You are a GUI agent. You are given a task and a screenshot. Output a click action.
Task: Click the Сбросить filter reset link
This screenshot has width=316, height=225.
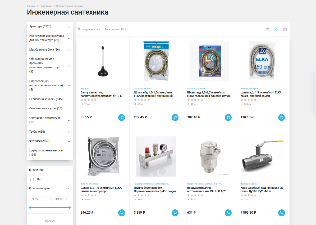tap(50, 221)
